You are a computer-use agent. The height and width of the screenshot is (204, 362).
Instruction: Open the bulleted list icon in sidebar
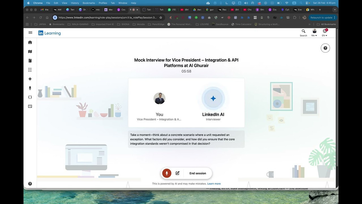coord(30,70)
